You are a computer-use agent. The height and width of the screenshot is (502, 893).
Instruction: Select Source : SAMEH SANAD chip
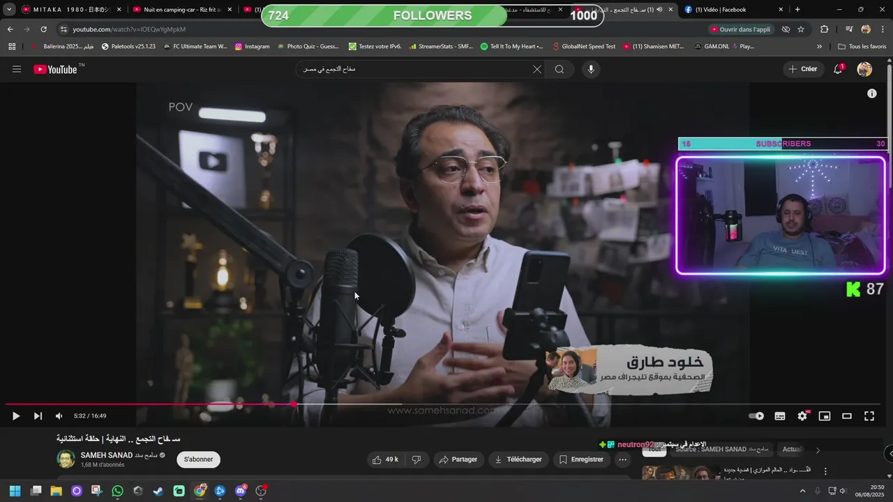(x=722, y=450)
